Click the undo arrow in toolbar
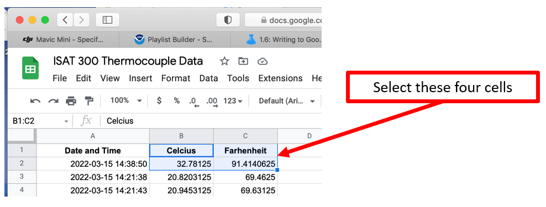Image resolution: width=546 pixels, height=207 pixels. click(x=35, y=101)
